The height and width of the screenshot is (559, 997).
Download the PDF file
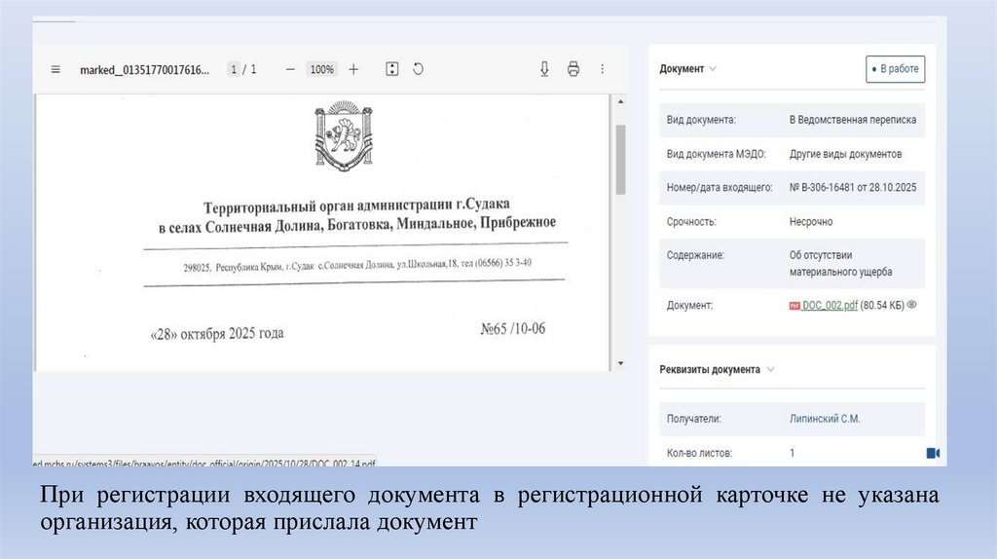click(x=544, y=69)
